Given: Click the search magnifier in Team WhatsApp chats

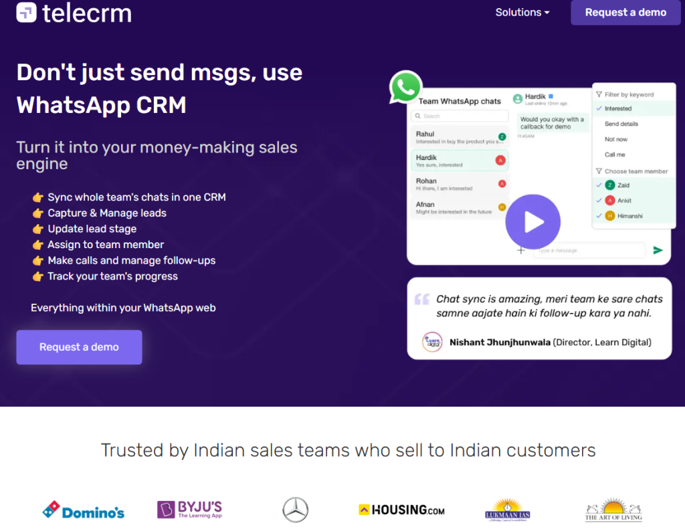Looking at the screenshot, I should click(x=418, y=116).
